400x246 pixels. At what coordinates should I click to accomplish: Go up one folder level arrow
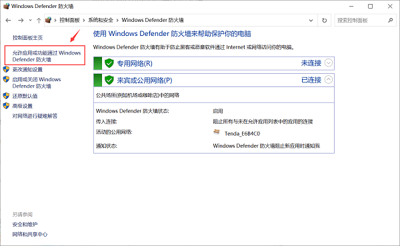pyautogui.click(x=39, y=21)
